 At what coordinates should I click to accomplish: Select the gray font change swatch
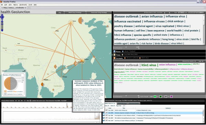[166, 96]
